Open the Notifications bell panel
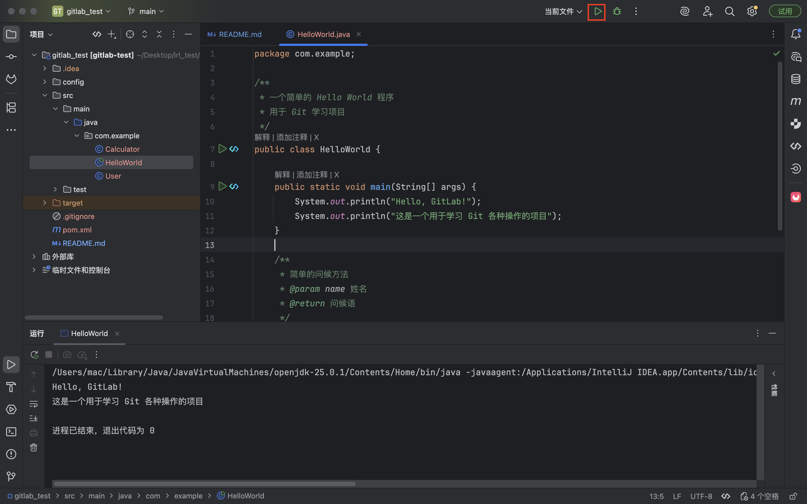 (796, 34)
